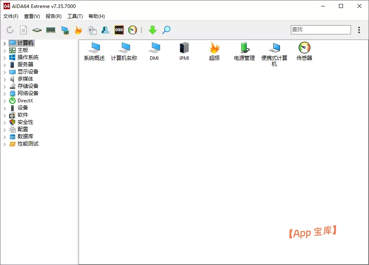Image resolution: width=369 pixels, height=265 pixels.
Task: Open the 文件(F) menu
Action: point(10,16)
